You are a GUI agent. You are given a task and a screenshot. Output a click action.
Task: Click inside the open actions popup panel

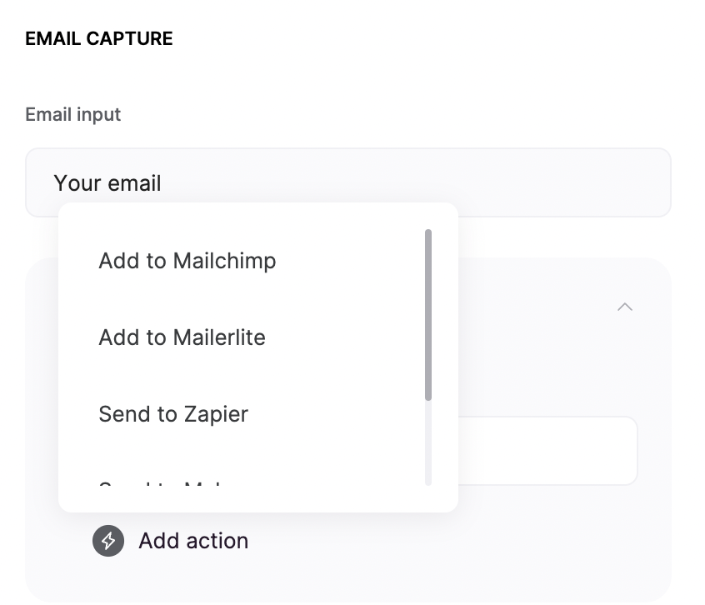pos(258,357)
